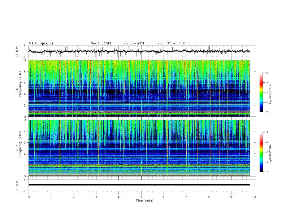
Task: Click the "-3" tick on upper colorbar
Action: point(266,73)
